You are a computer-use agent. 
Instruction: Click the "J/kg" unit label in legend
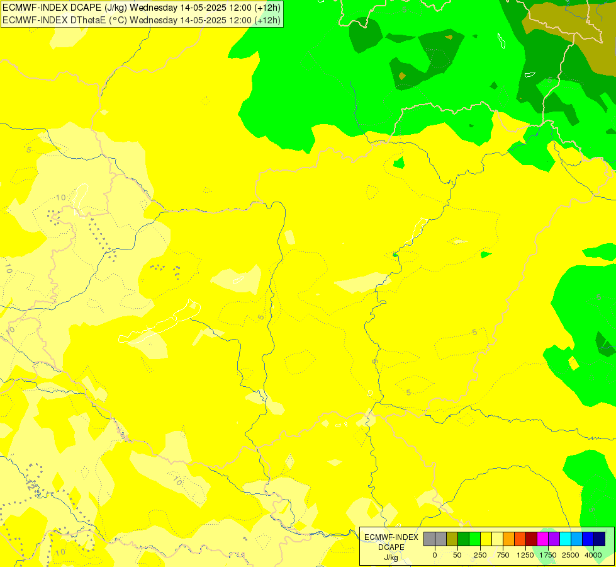(391, 558)
